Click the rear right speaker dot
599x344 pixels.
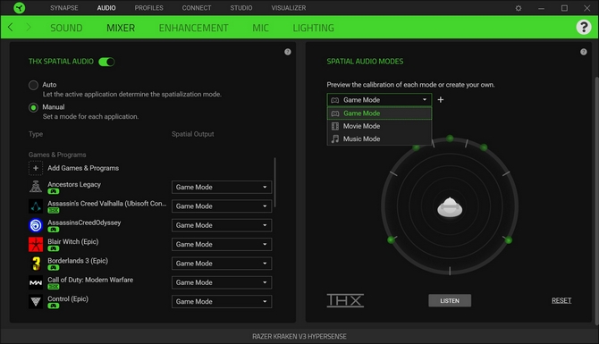coord(509,240)
